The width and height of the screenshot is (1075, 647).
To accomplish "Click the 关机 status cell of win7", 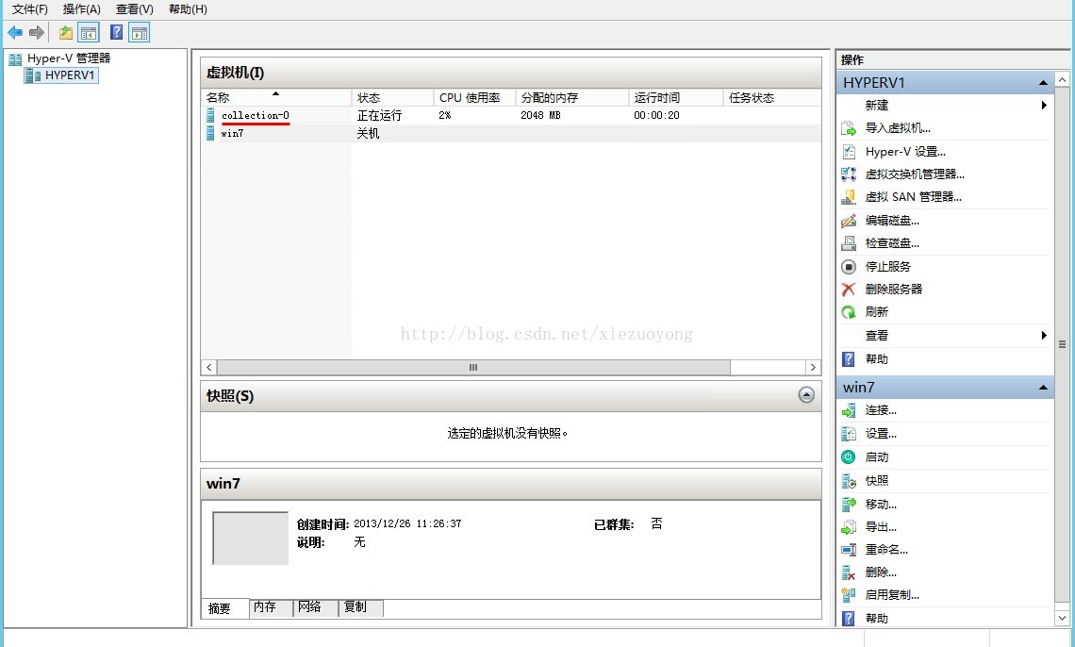I will click(368, 133).
